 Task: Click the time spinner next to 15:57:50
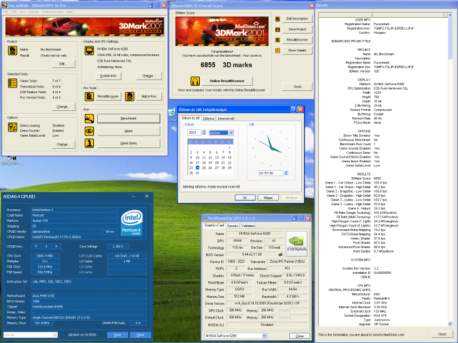pyautogui.click(x=286, y=173)
